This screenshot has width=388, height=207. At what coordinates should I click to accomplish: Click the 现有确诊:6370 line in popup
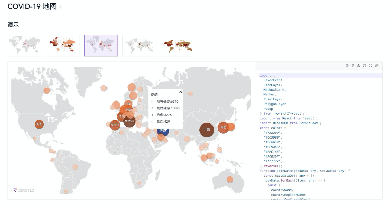click(167, 102)
